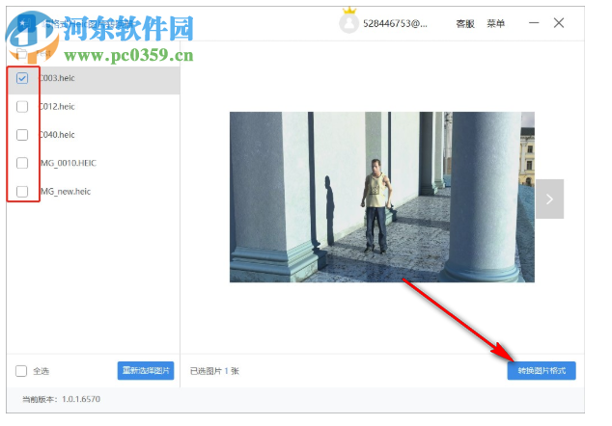This screenshot has width=612, height=426.
Task: Tick the 040.heic checkbox
Action: [x=22, y=135]
